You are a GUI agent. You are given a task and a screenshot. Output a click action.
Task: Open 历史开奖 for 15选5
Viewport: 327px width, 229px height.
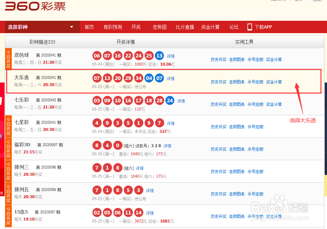(x=218, y=217)
